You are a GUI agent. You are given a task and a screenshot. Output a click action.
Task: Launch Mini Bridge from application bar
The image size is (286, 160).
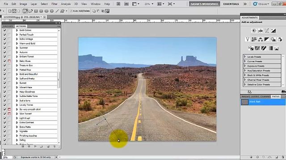tap(126, 4)
